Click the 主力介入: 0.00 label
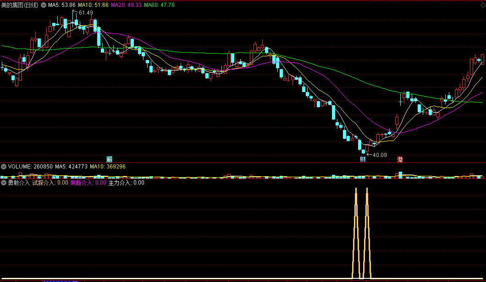The height and width of the screenshot is (282, 486). pos(127,183)
